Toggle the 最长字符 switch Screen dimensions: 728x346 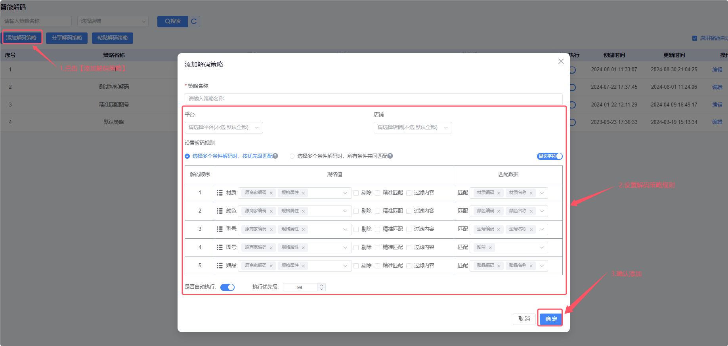tap(550, 156)
